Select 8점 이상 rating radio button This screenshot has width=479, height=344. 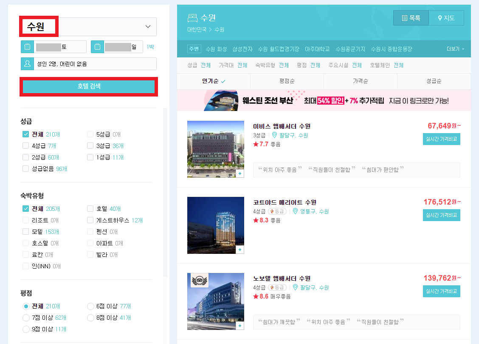click(90, 318)
